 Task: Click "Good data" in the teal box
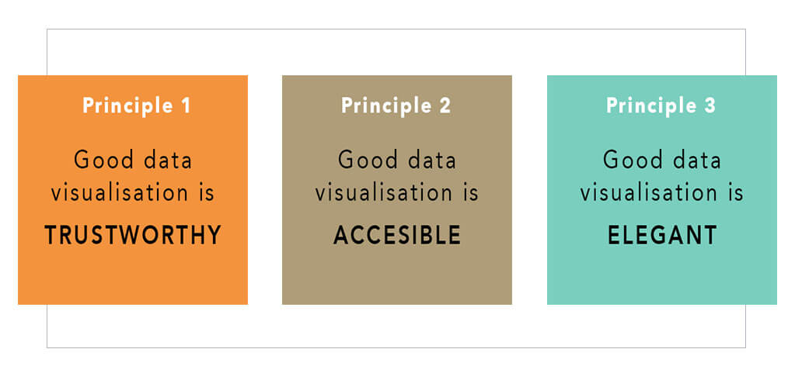click(x=662, y=161)
